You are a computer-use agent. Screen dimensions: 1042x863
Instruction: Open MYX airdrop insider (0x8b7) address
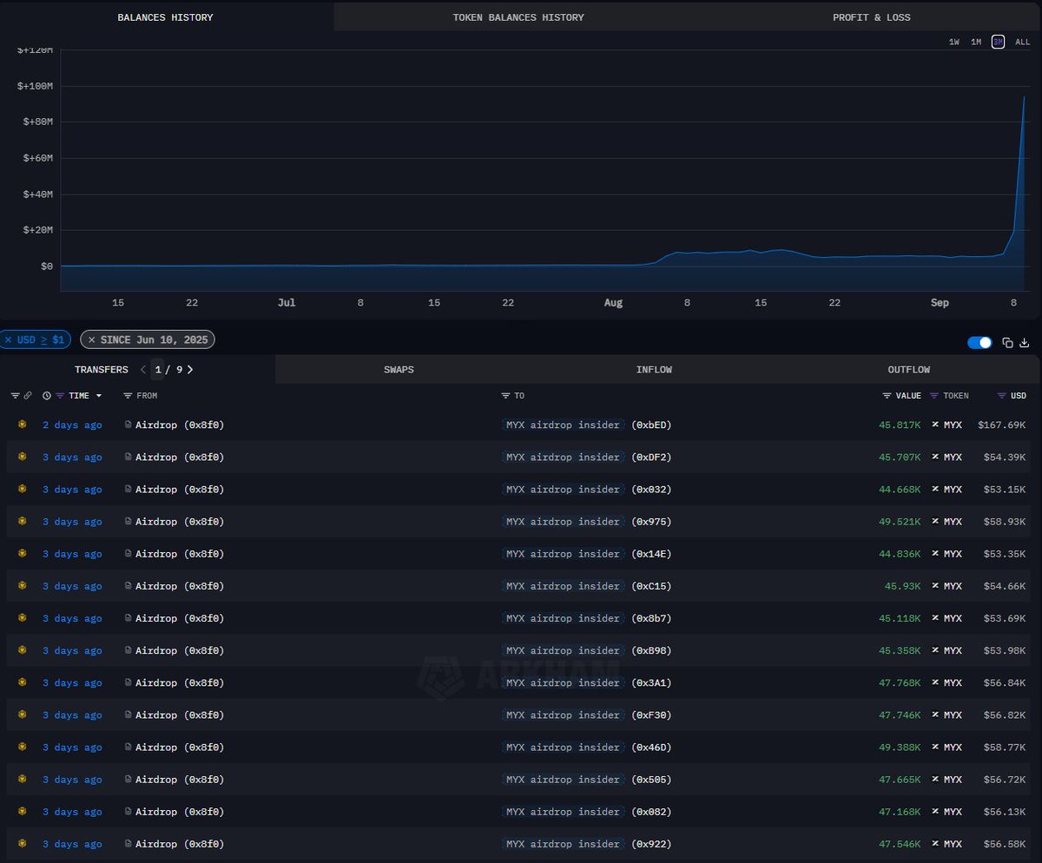(586, 618)
